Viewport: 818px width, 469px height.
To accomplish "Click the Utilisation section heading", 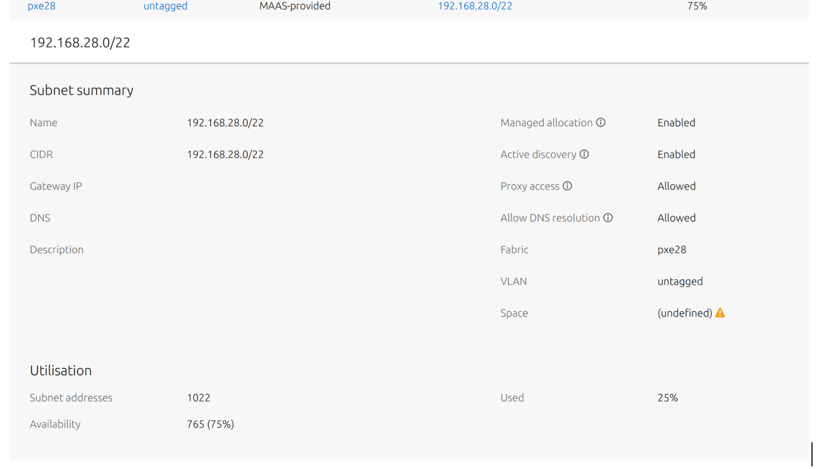I will (x=61, y=370).
